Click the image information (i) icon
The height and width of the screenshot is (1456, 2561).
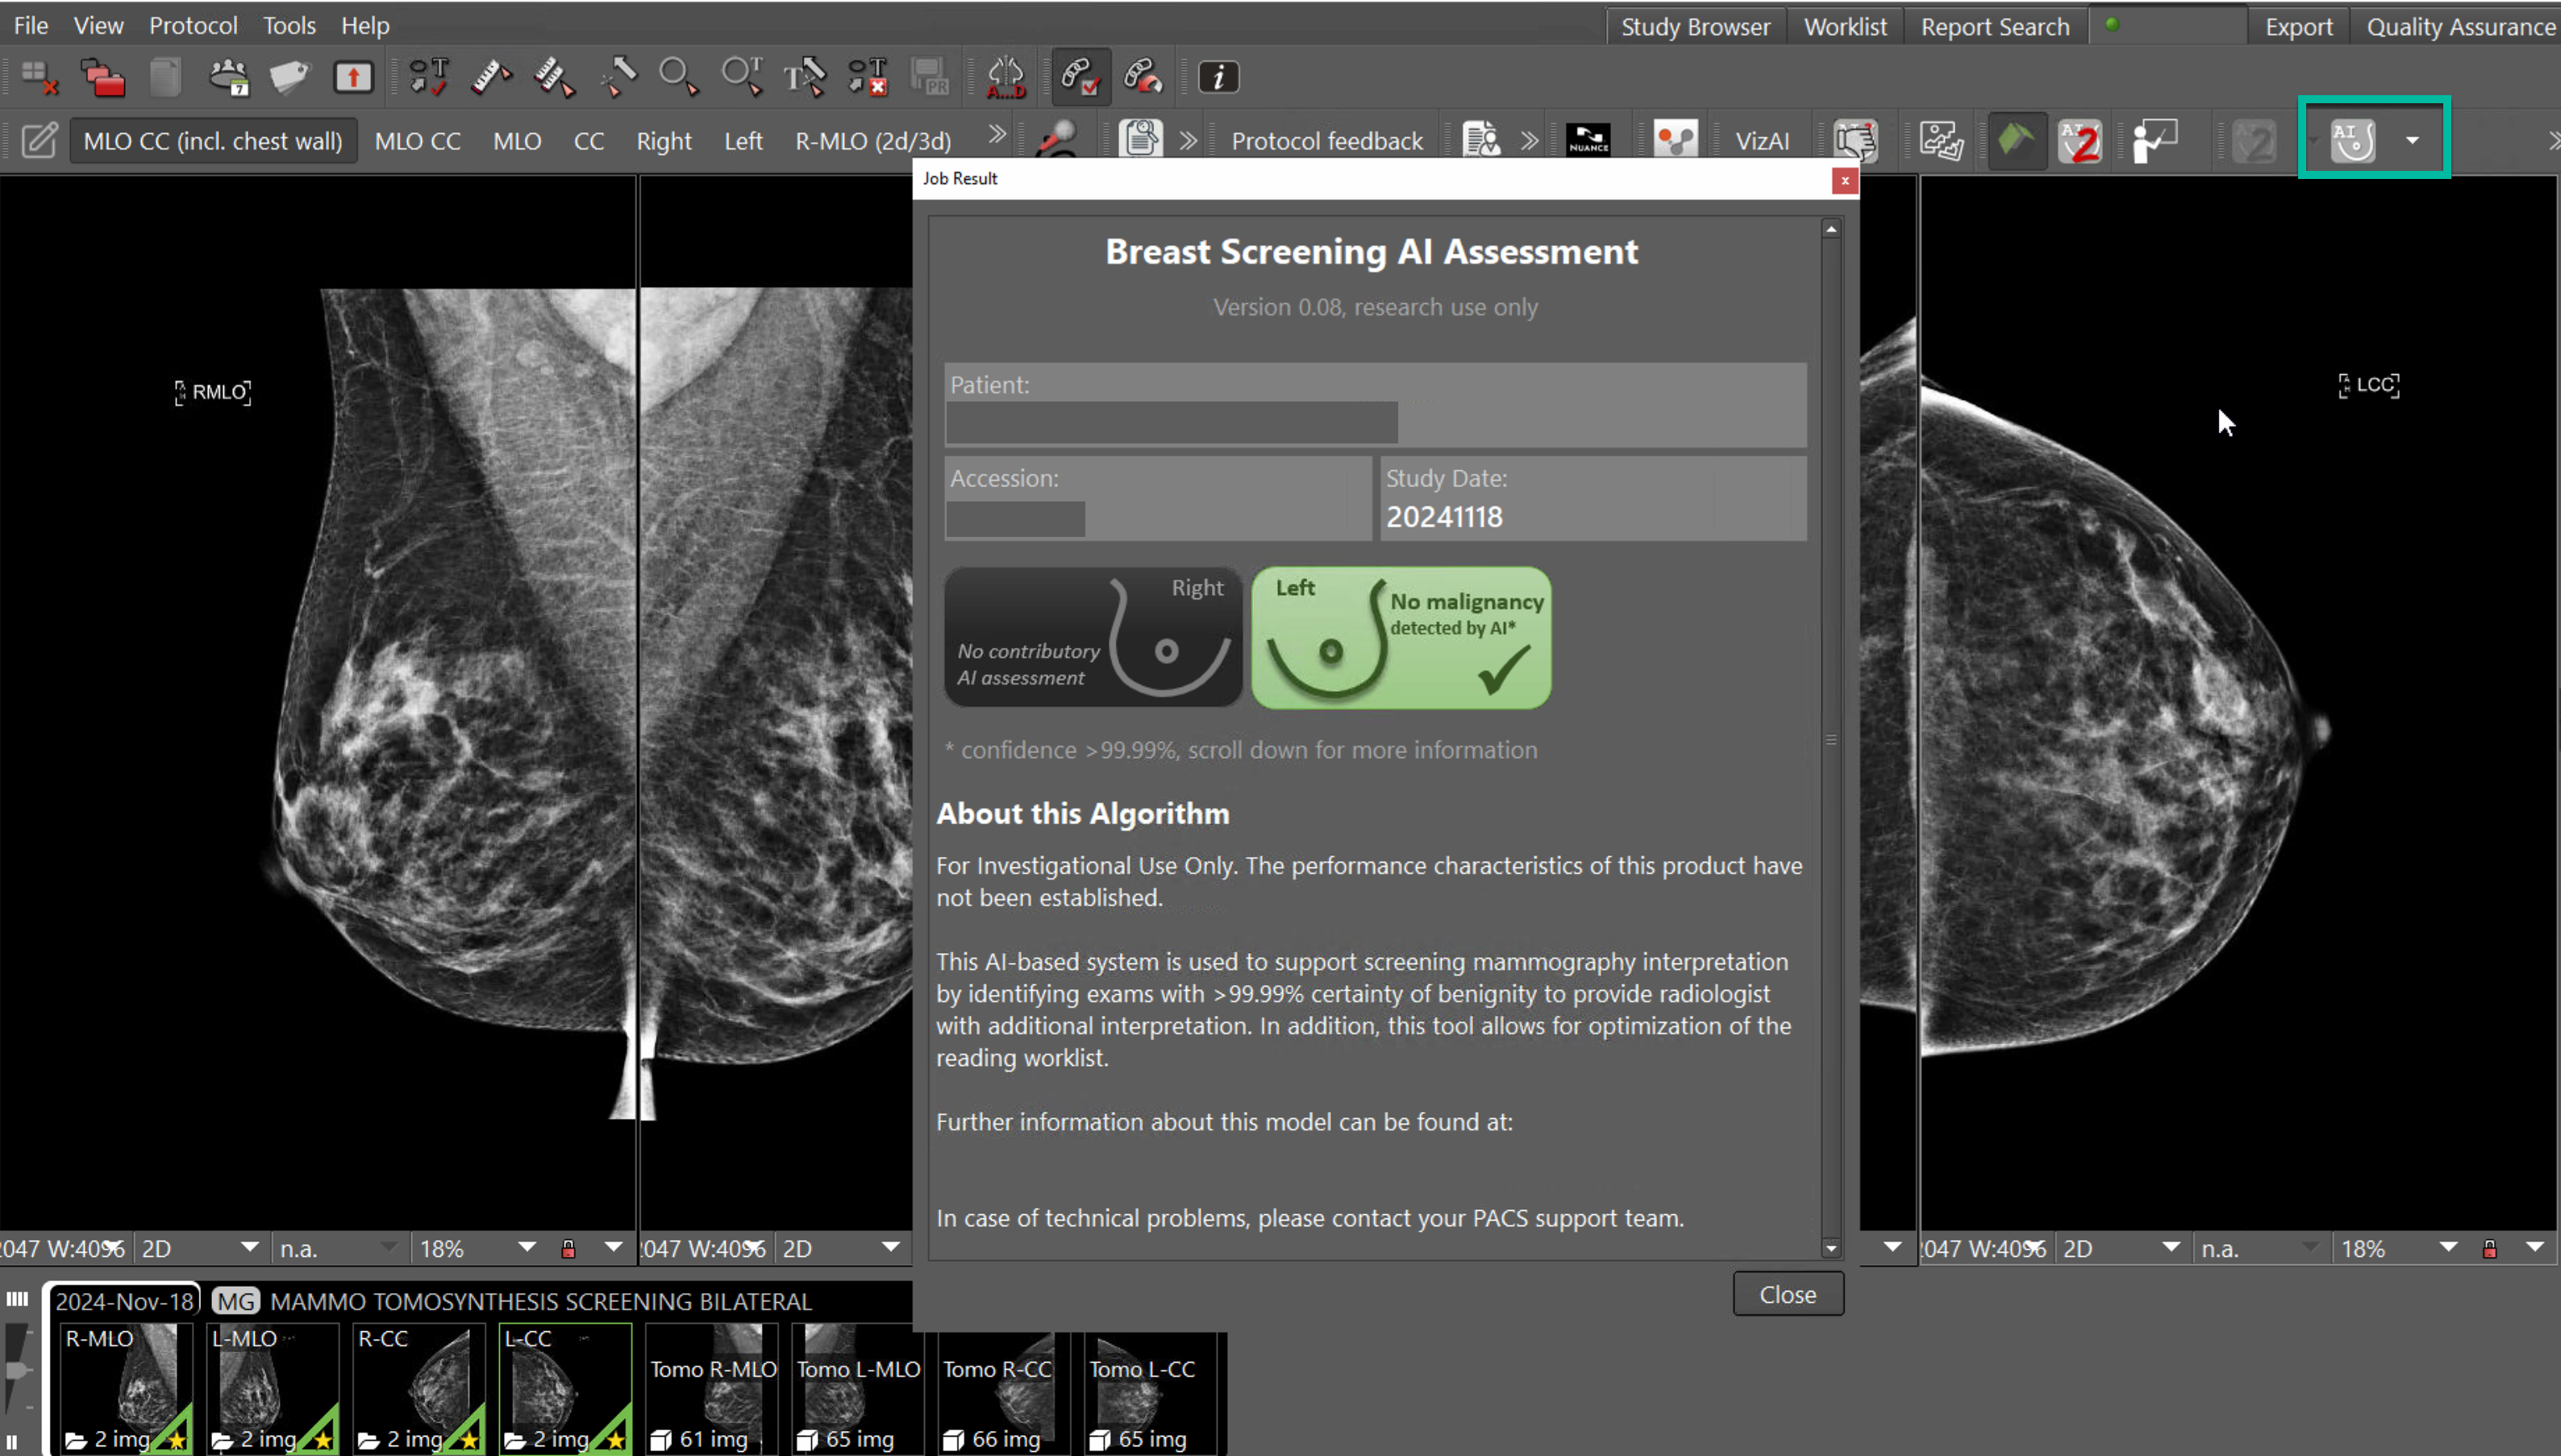coord(1219,76)
